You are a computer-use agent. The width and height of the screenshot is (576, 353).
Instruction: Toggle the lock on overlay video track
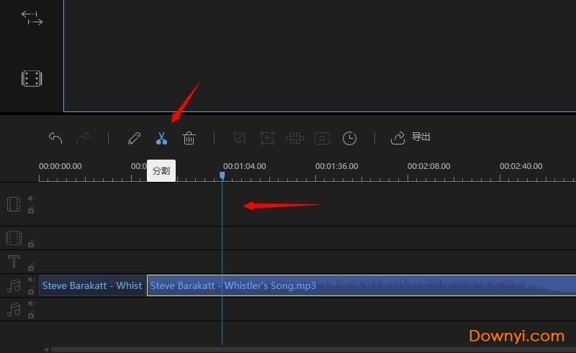31,243
